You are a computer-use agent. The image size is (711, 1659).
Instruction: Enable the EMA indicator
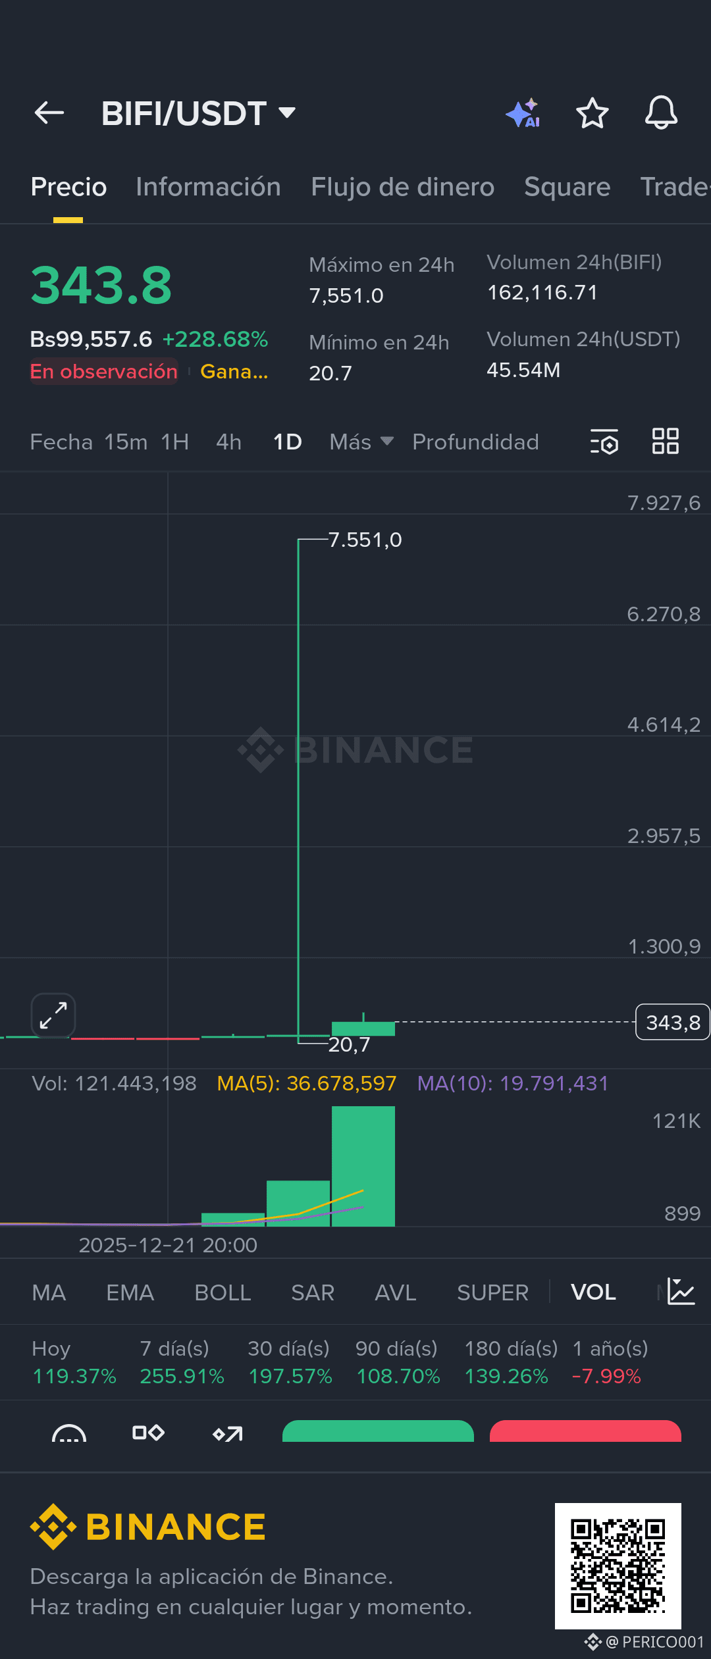click(x=130, y=1292)
